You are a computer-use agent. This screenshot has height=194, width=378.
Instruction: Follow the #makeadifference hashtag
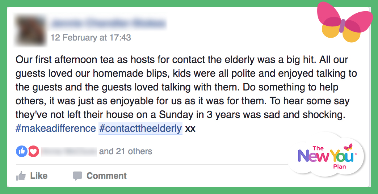(x=56, y=128)
